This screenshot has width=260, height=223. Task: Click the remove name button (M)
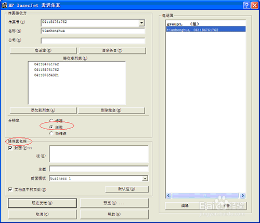click(111, 110)
